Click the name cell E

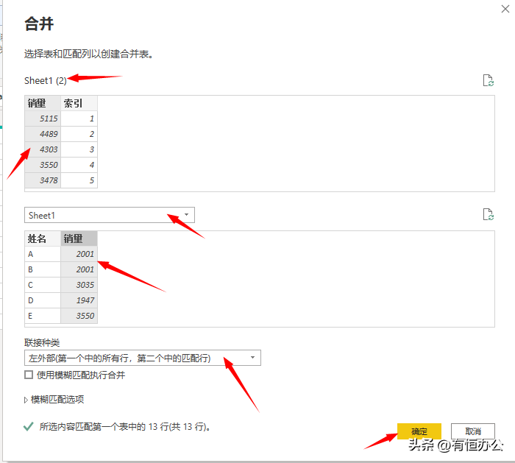click(43, 316)
